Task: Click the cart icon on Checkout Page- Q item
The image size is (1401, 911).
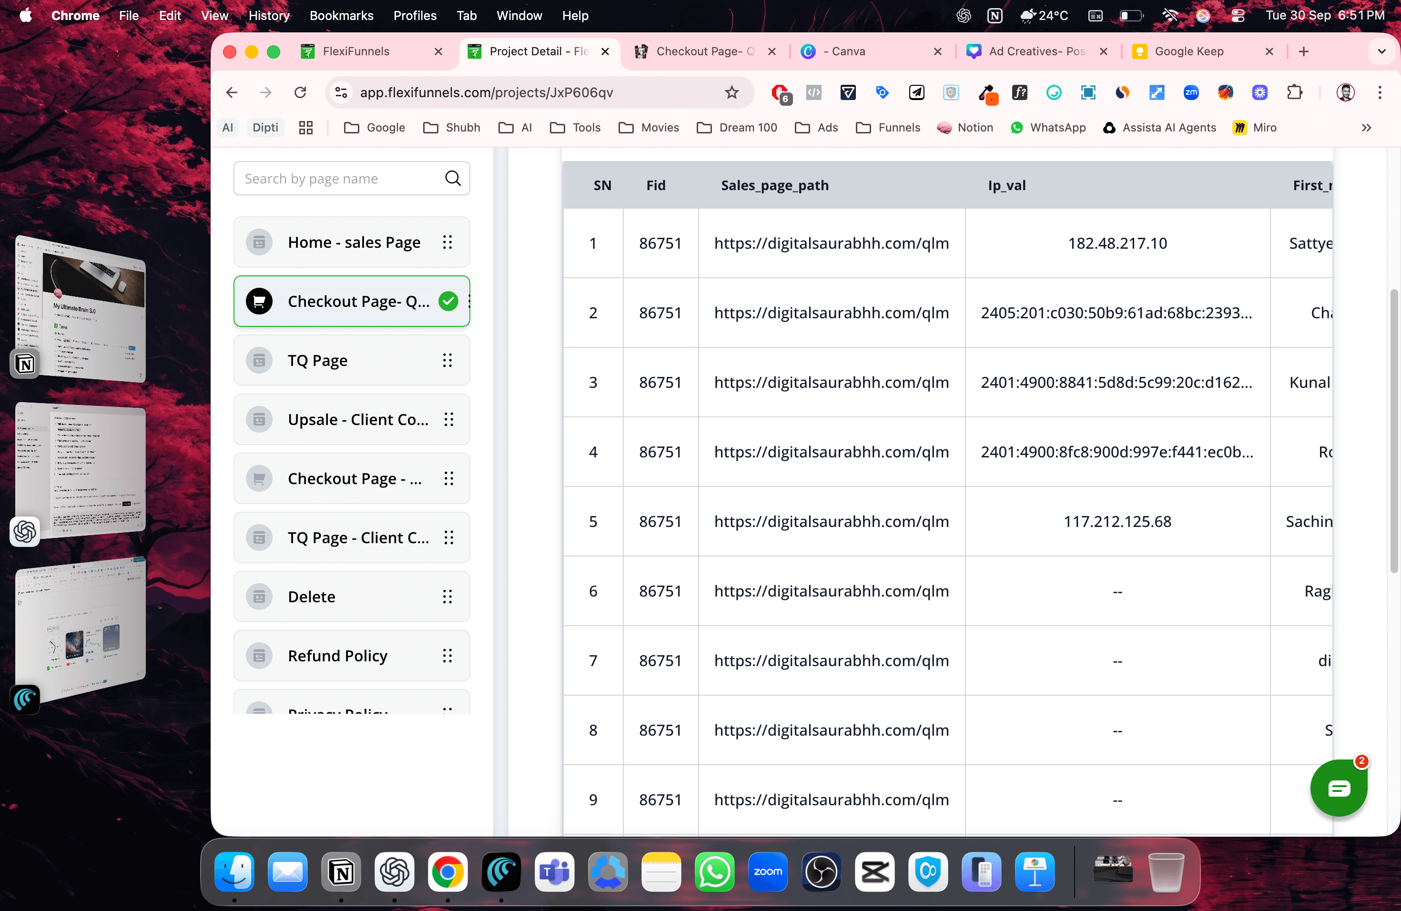Action: (x=259, y=301)
